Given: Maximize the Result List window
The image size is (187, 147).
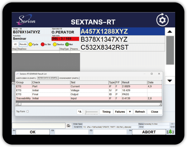Looking at the screenshot, I should 152,74.
